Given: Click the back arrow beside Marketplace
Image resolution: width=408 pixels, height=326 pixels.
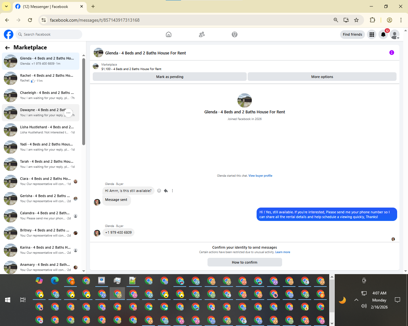Looking at the screenshot, I should tap(7, 47).
